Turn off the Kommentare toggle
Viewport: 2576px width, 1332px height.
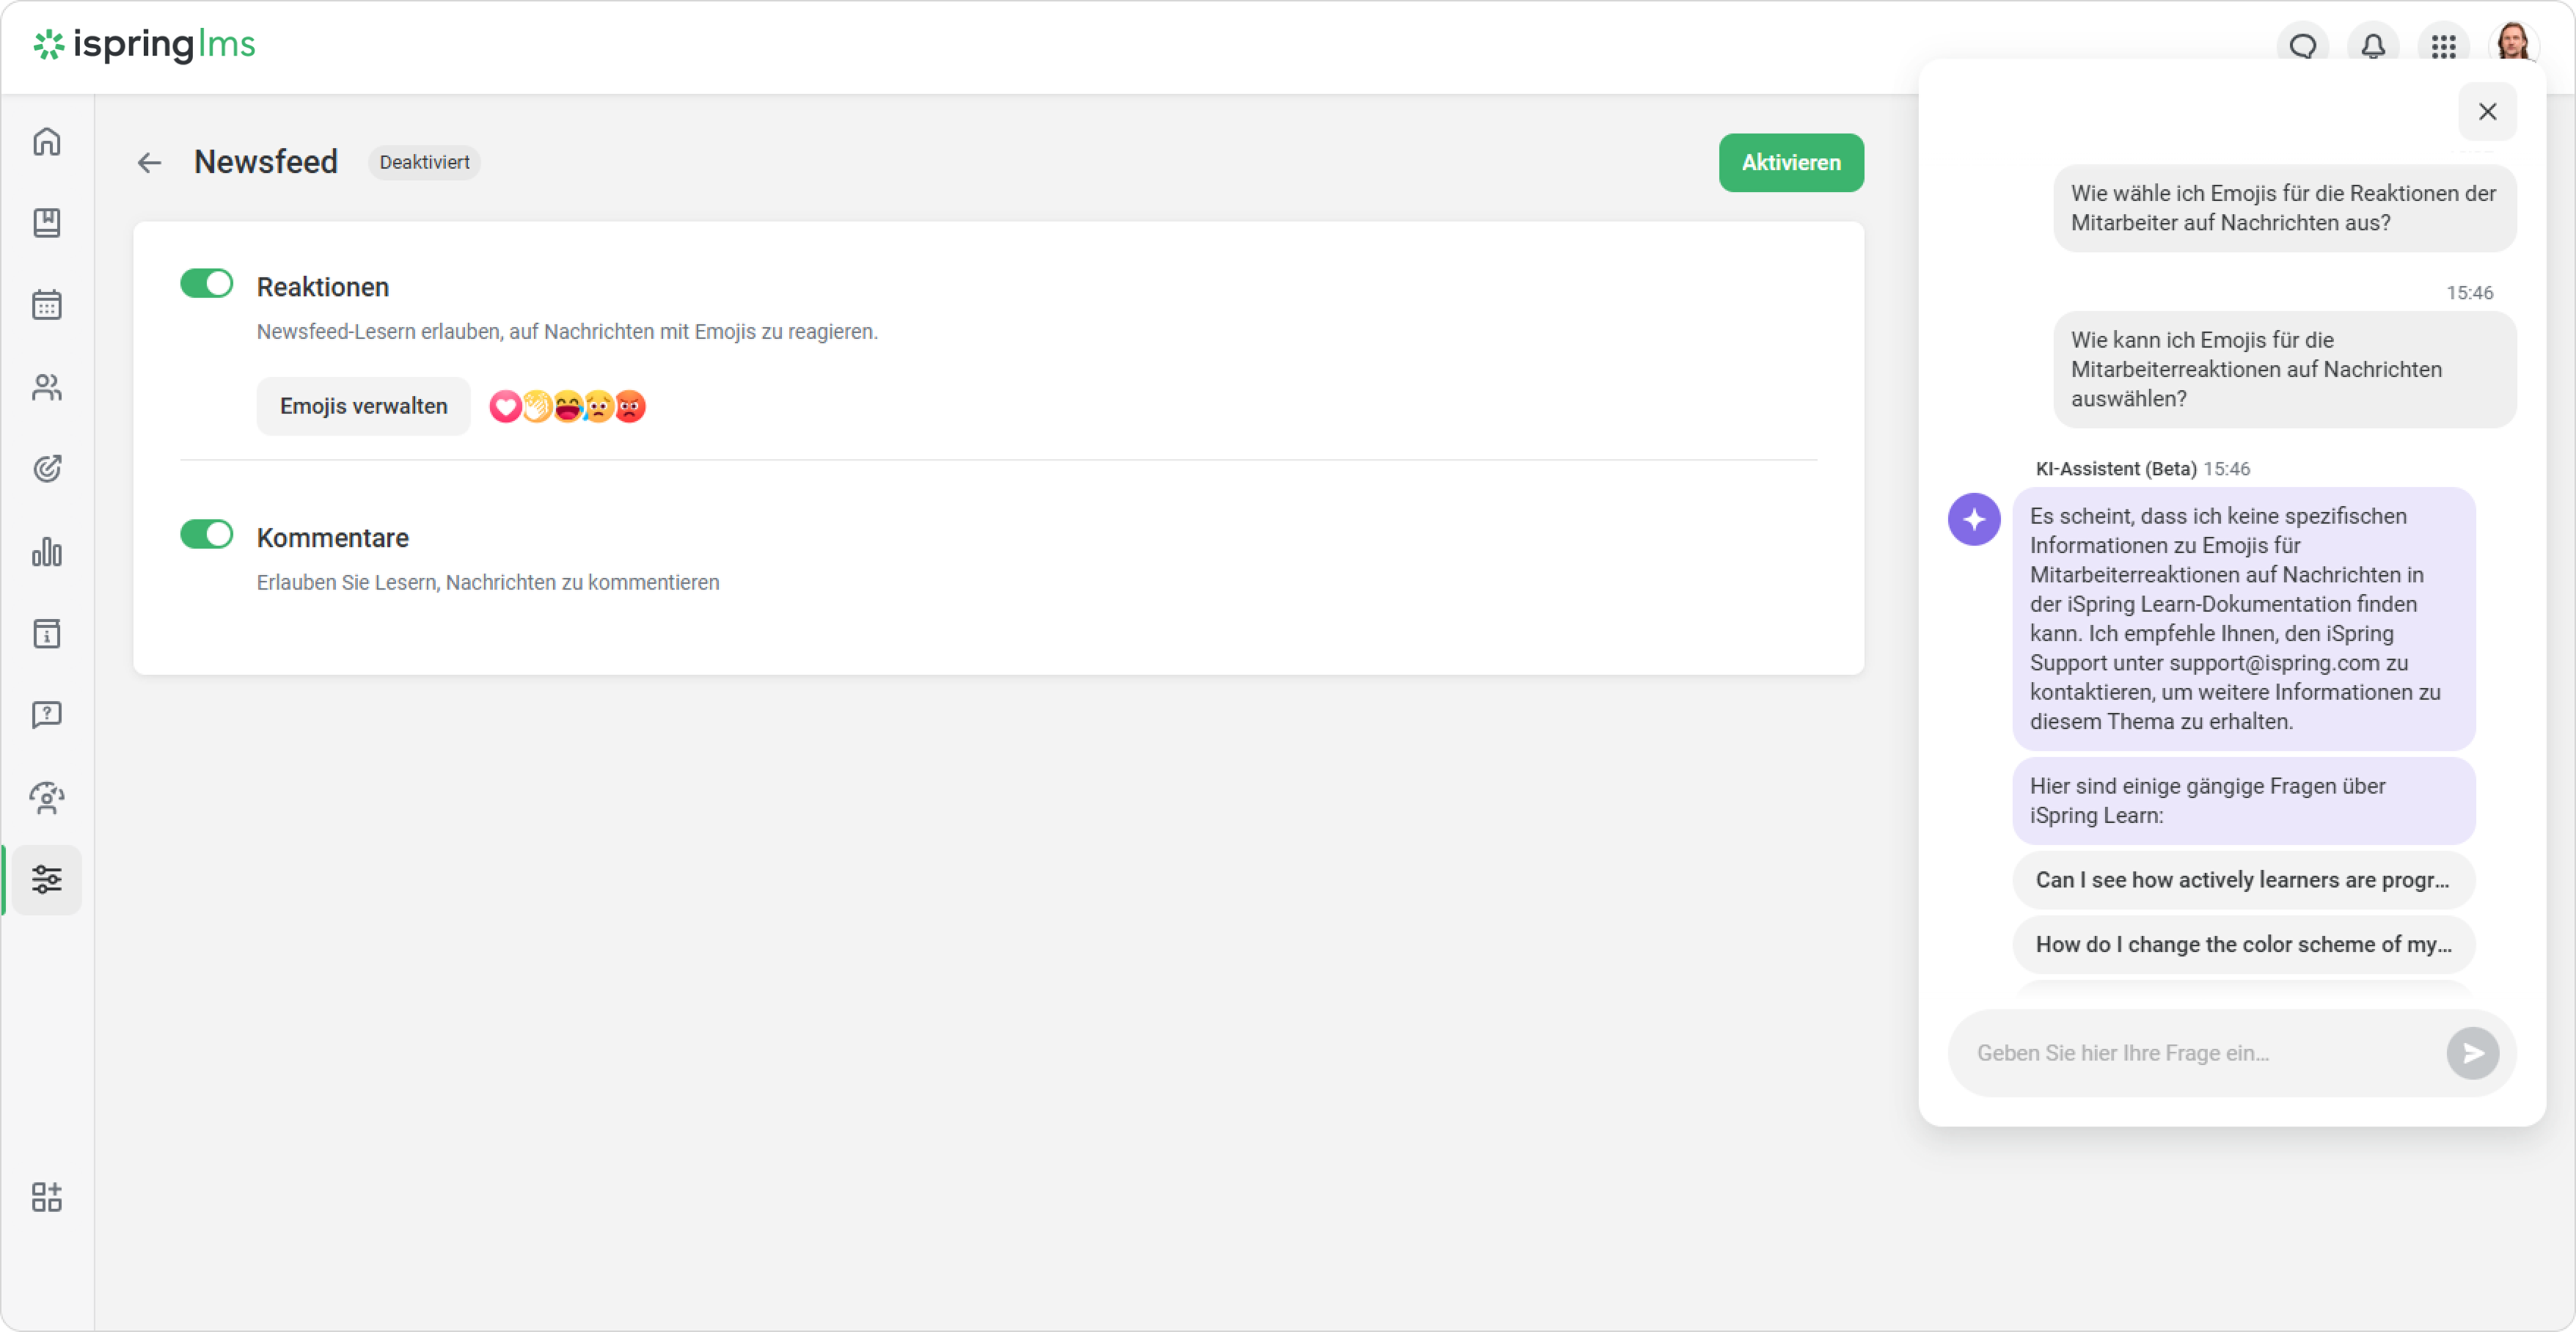206,535
